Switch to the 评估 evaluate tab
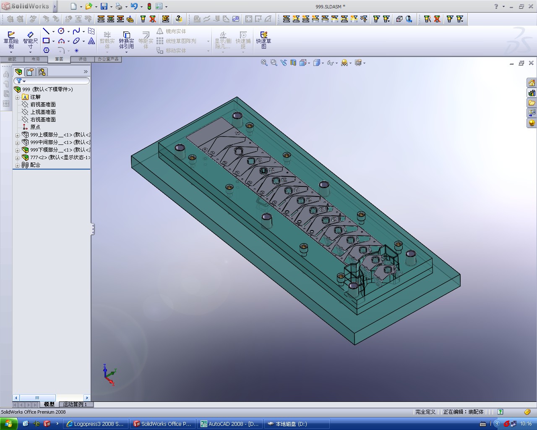This screenshot has width=537, height=430. pyautogui.click(x=83, y=59)
